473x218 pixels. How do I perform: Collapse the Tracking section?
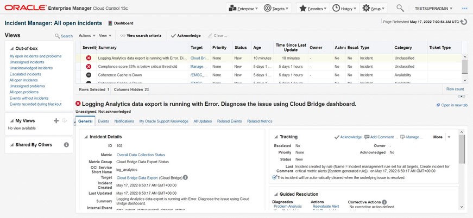[x=276, y=137]
